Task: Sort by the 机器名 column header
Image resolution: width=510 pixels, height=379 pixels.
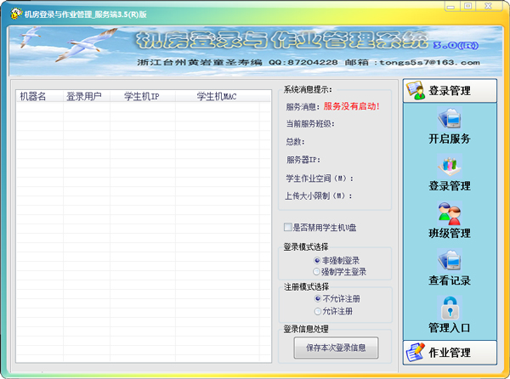Action: tap(40, 96)
